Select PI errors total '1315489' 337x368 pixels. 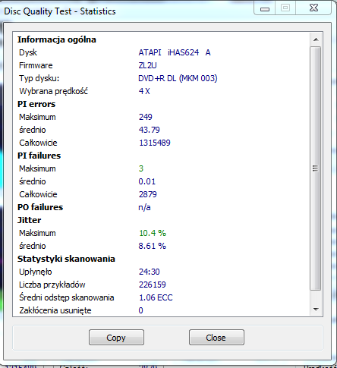coord(155,143)
